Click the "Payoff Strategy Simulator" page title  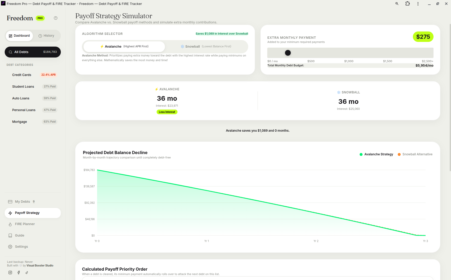tap(114, 16)
